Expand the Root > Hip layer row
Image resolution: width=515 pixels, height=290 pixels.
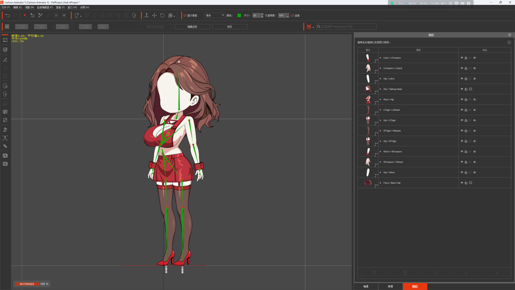tap(380, 100)
